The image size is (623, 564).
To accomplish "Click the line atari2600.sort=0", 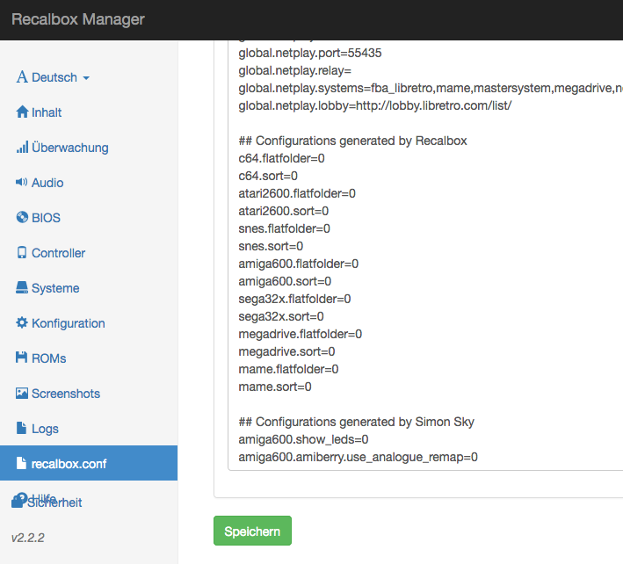I will (x=284, y=211).
